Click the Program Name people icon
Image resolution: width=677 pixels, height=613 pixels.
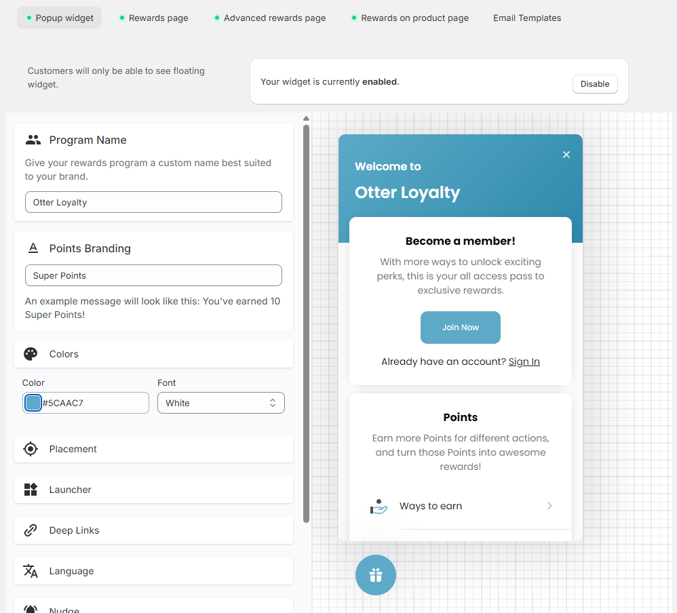pyautogui.click(x=33, y=140)
